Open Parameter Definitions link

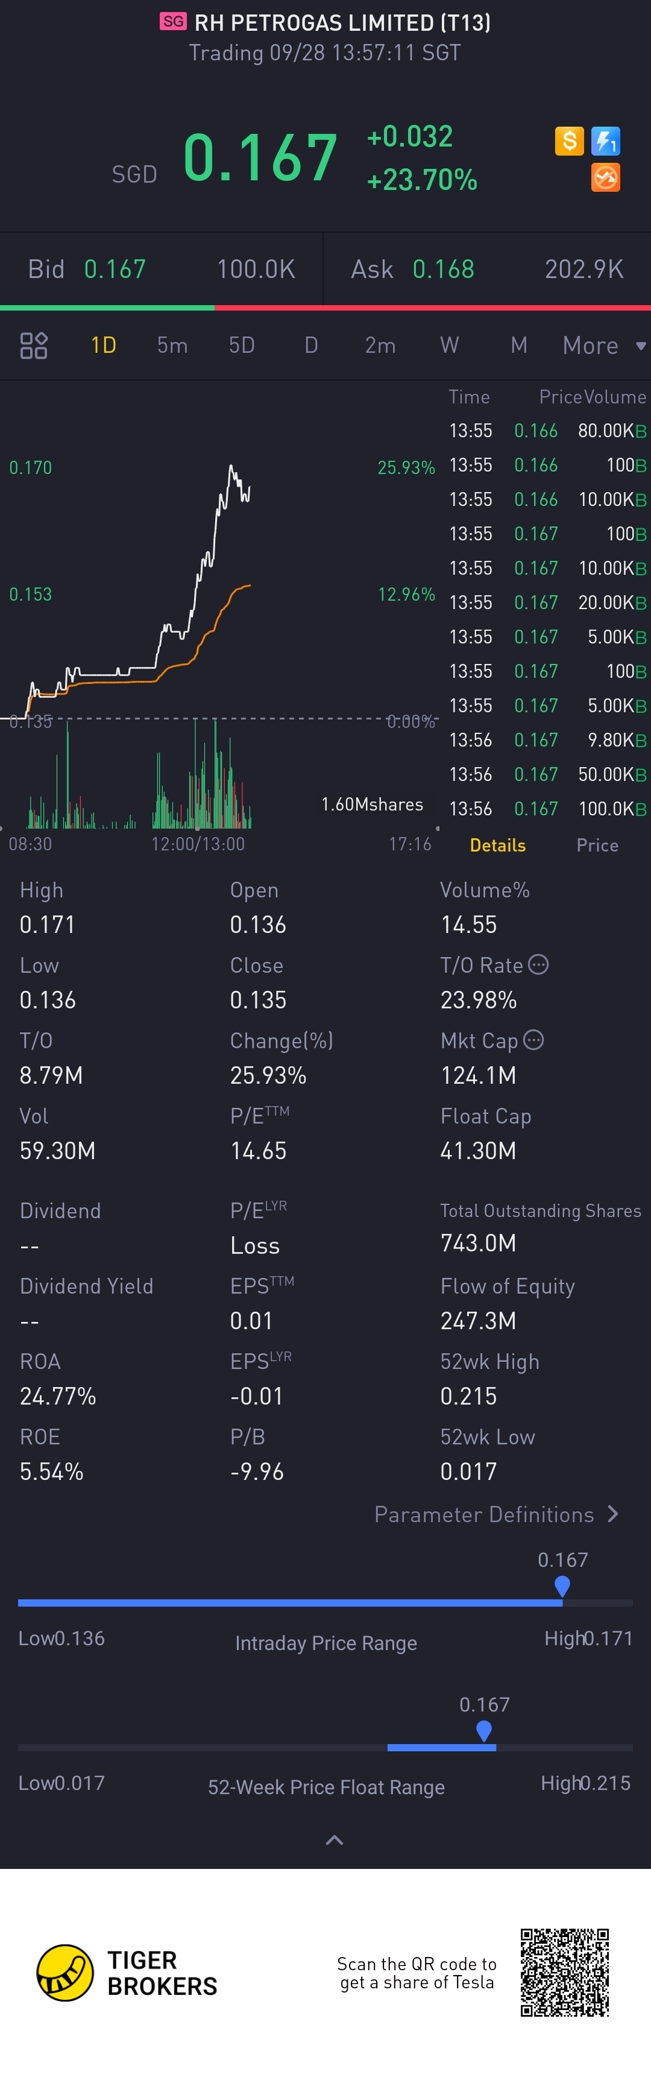497,1514
